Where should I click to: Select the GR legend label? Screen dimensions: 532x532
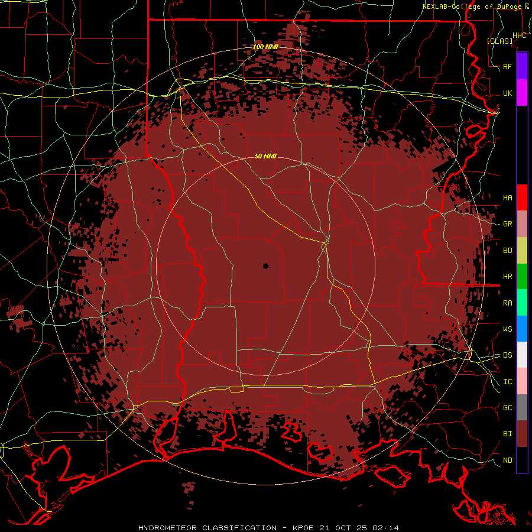(508, 224)
